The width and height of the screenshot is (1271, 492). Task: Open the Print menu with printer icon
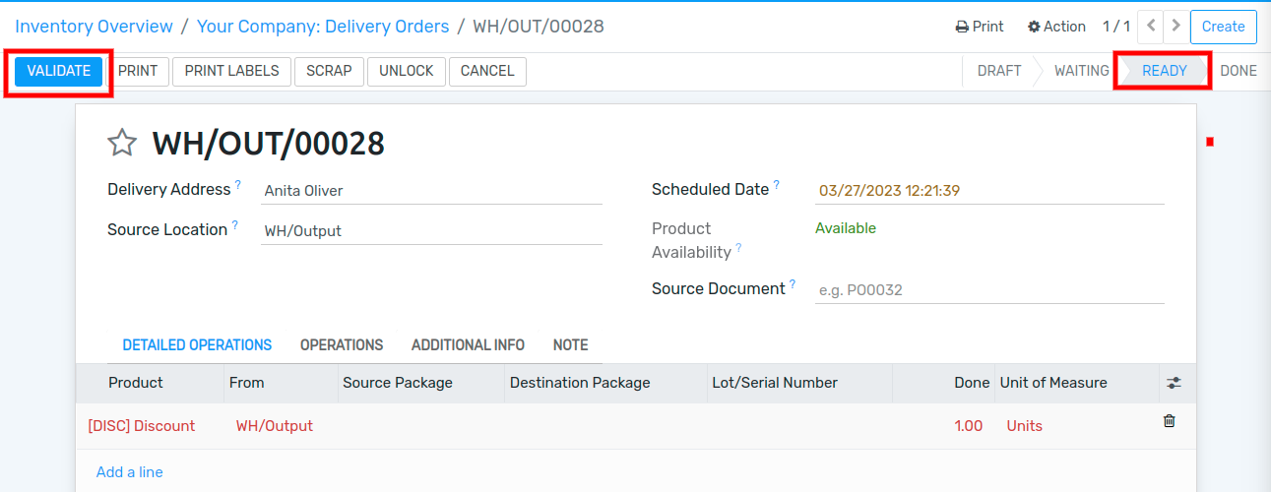point(980,27)
